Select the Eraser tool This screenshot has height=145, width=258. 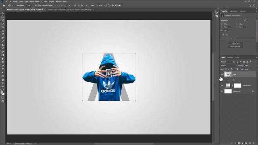click(3, 52)
